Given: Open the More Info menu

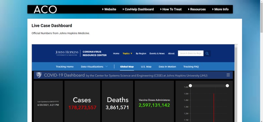Looking at the screenshot, I should point(220,9).
